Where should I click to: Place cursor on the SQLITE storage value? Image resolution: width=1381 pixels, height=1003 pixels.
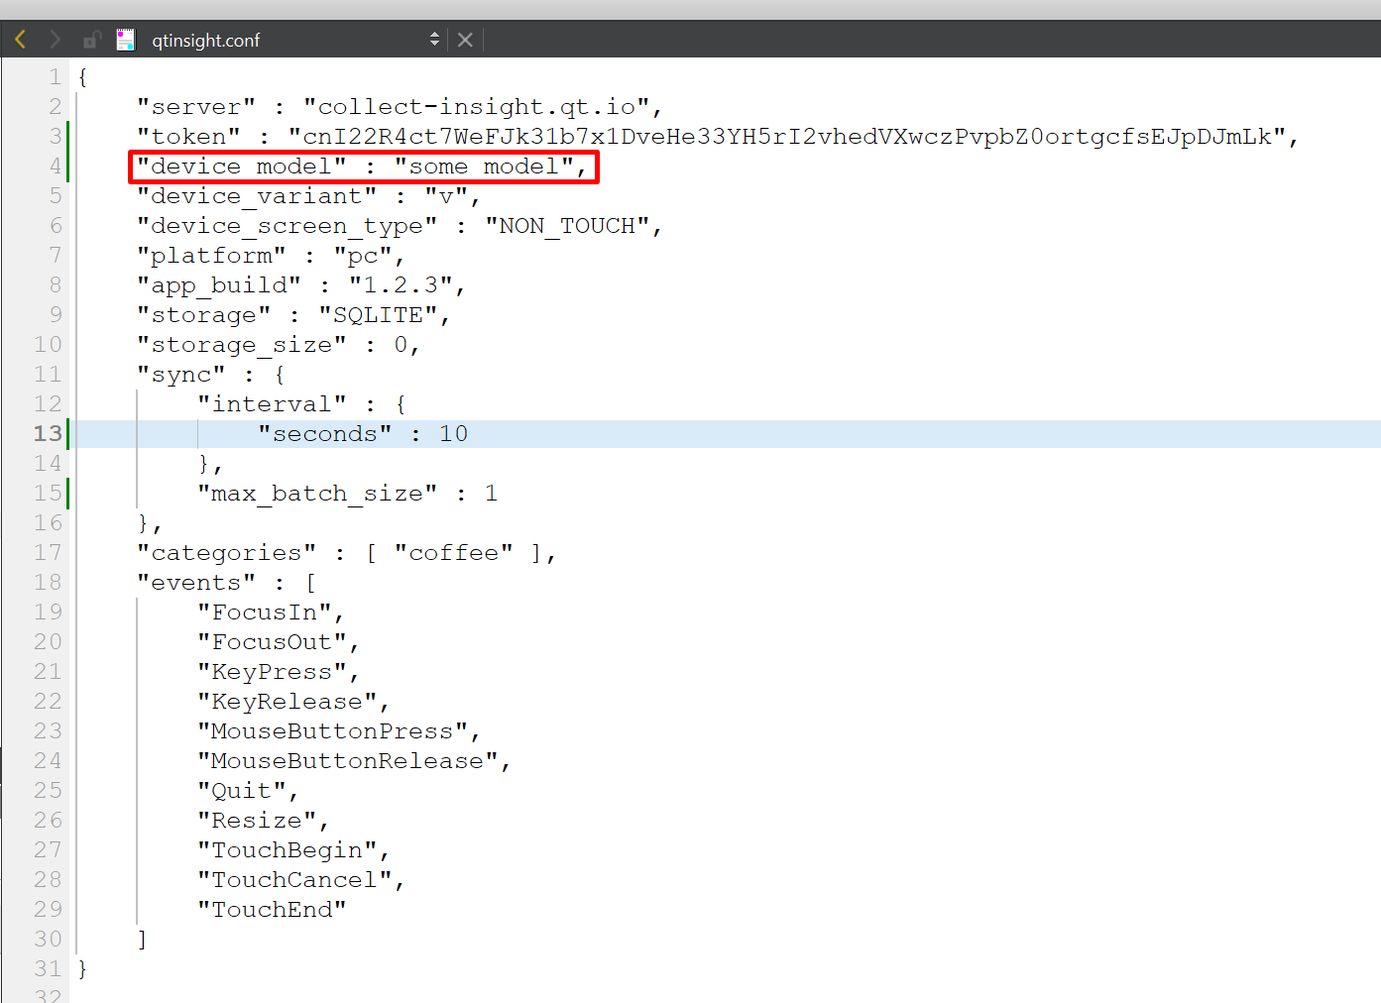tap(378, 315)
